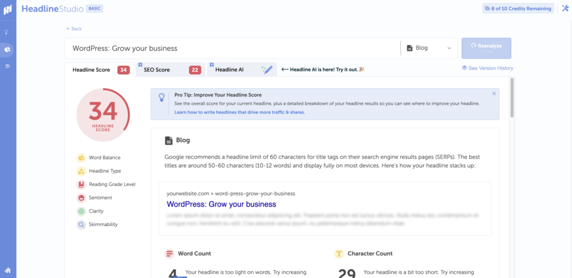Click the vertical scrollbar of results panel
The image size is (572, 278).
click(512, 98)
